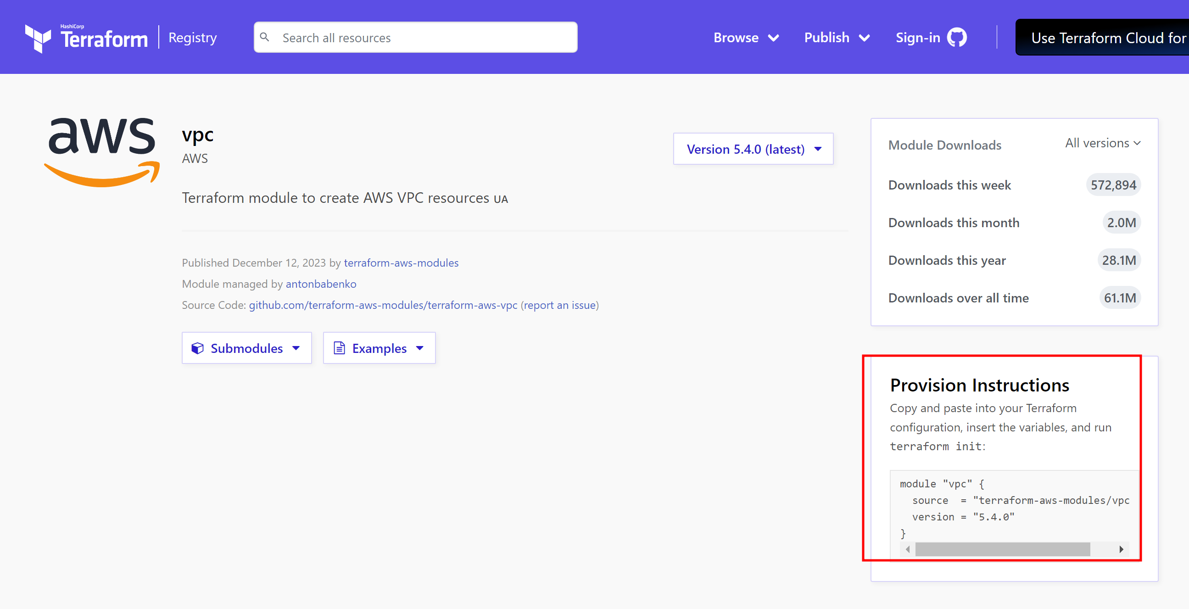Click the code box right scroll arrow
This screenshot has width=1189, height=609.
[1121, 549]
